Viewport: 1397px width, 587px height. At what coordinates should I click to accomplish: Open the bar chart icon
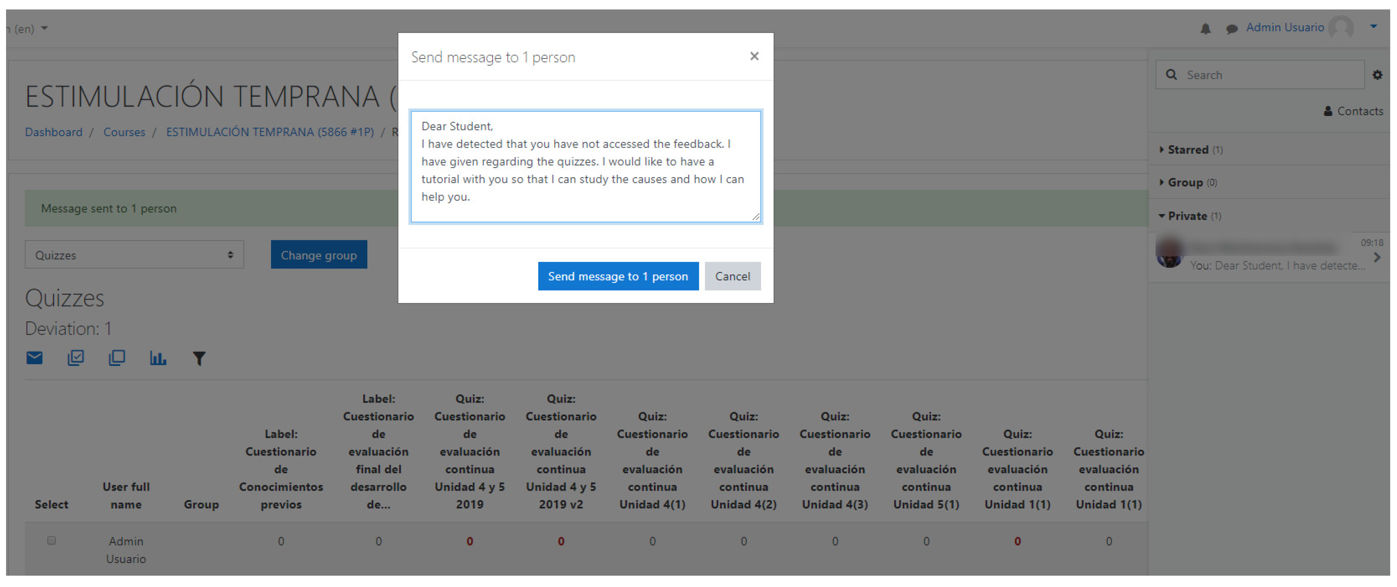tap(158, 358)
